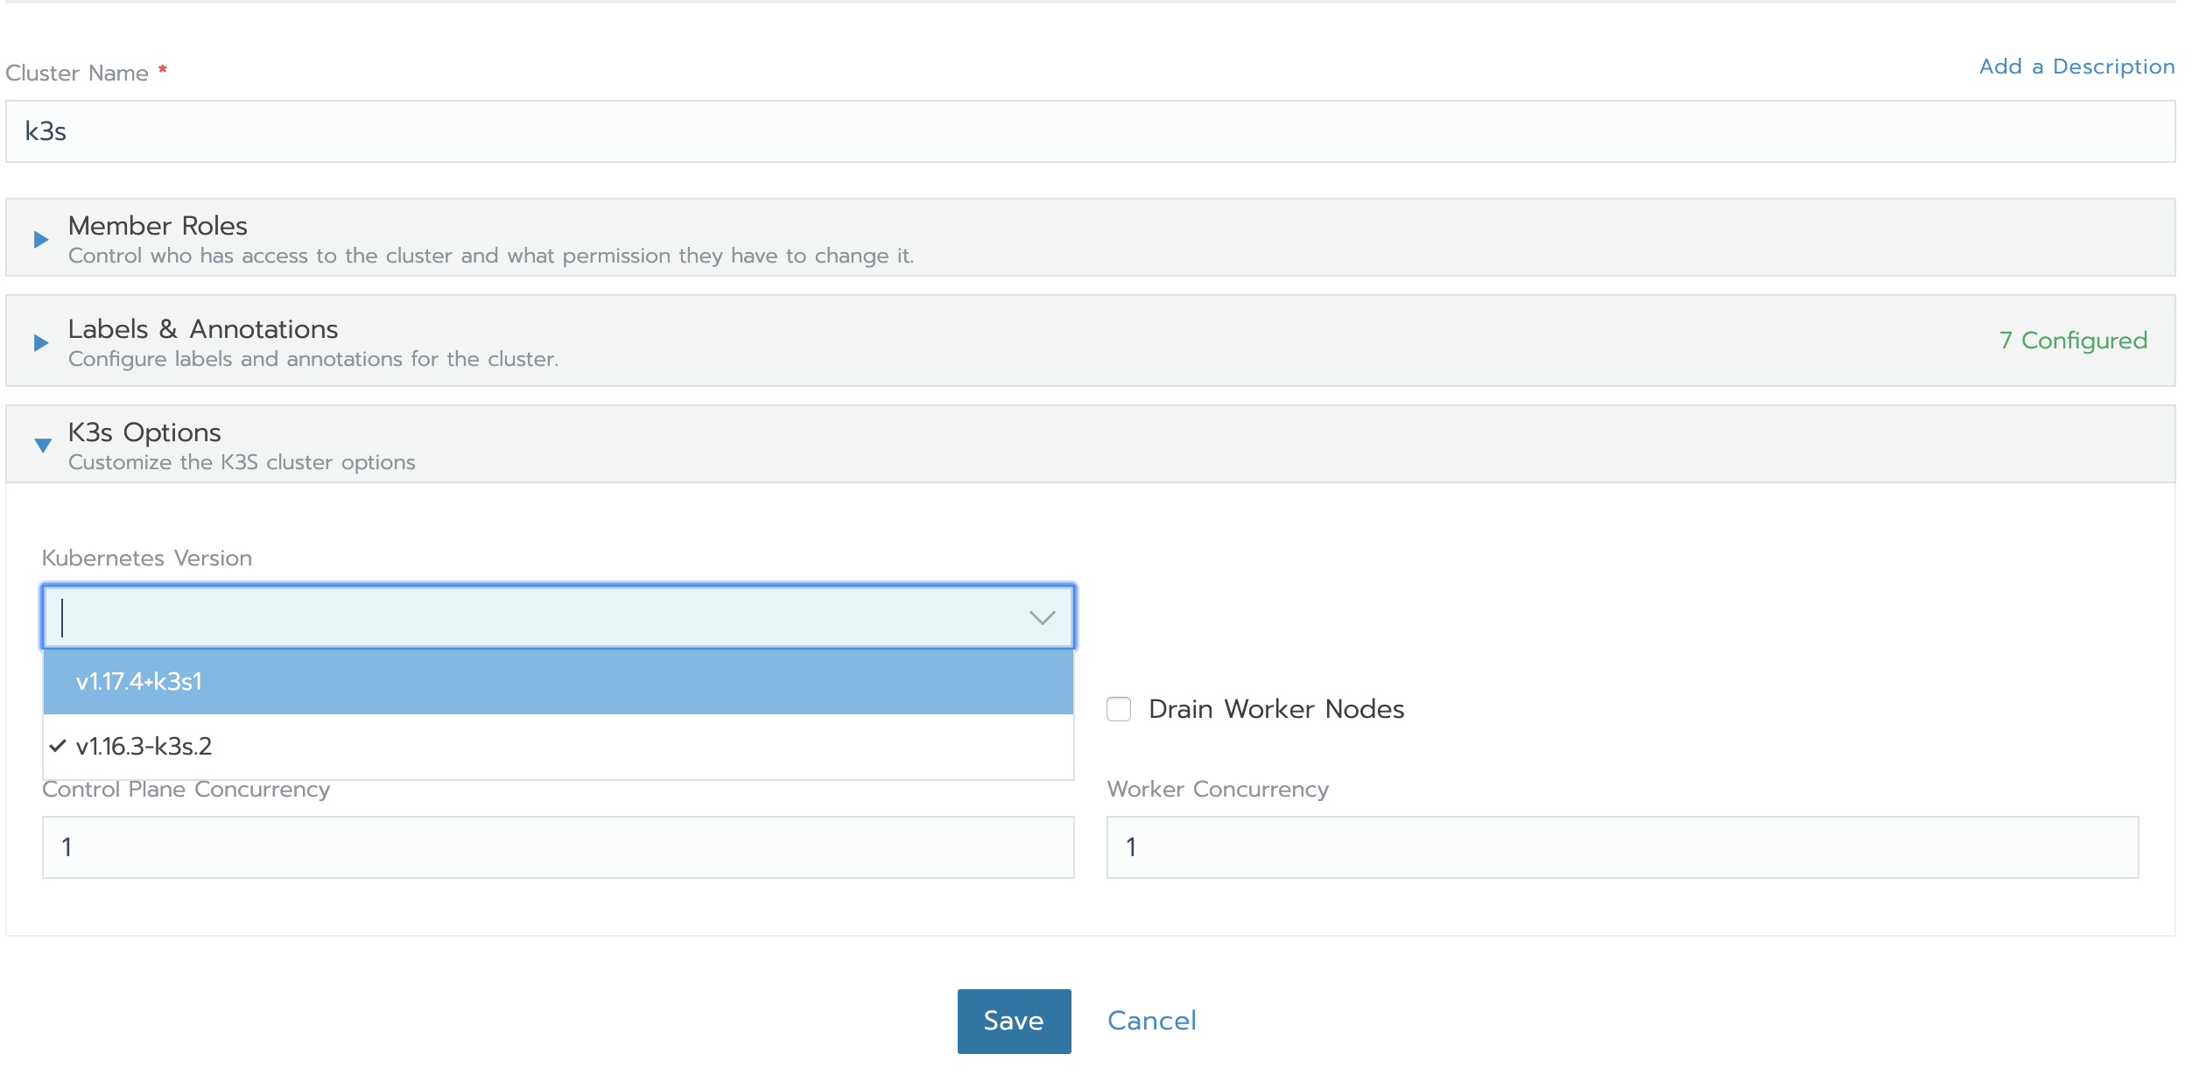
Task: Collapse the K3s Options section arrow
Action: pos(42,446)
